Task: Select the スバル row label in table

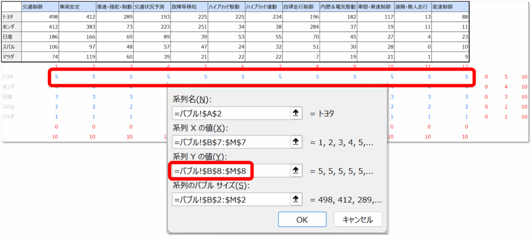Action: 12,47
